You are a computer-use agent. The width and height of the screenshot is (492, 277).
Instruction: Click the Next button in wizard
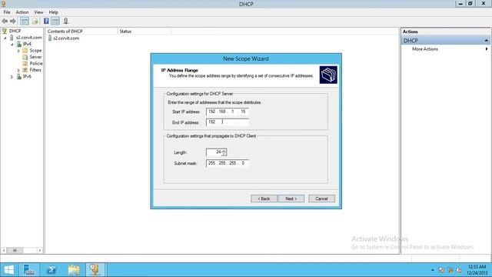tap(291, 199)
